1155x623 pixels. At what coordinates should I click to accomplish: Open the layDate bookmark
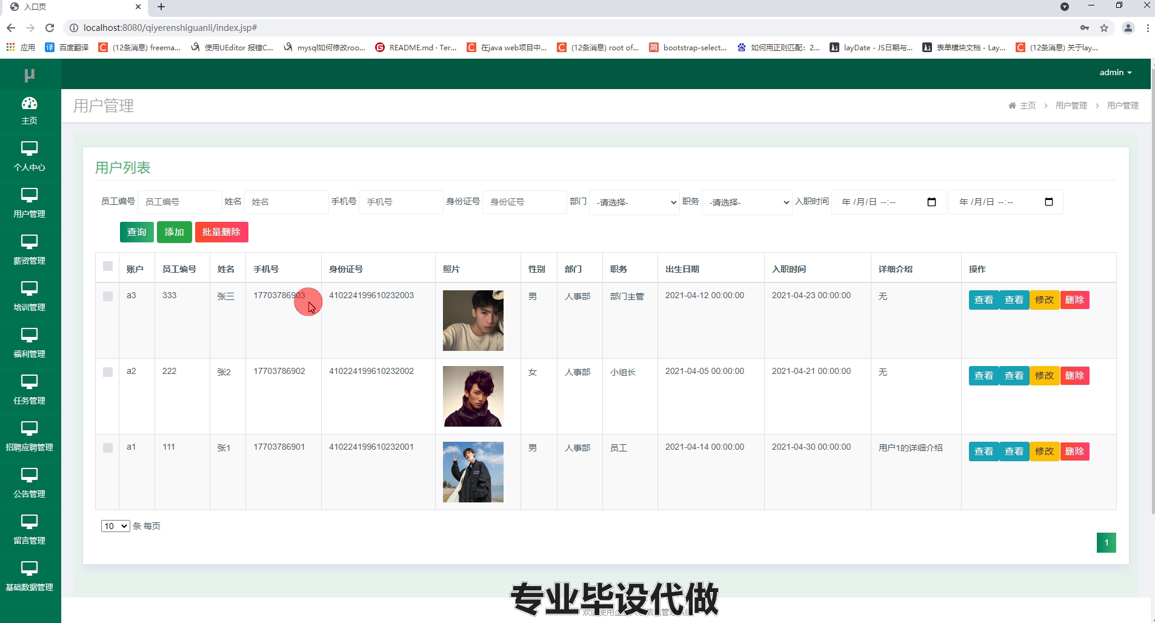pyautogui.click(x=871, y=47)
